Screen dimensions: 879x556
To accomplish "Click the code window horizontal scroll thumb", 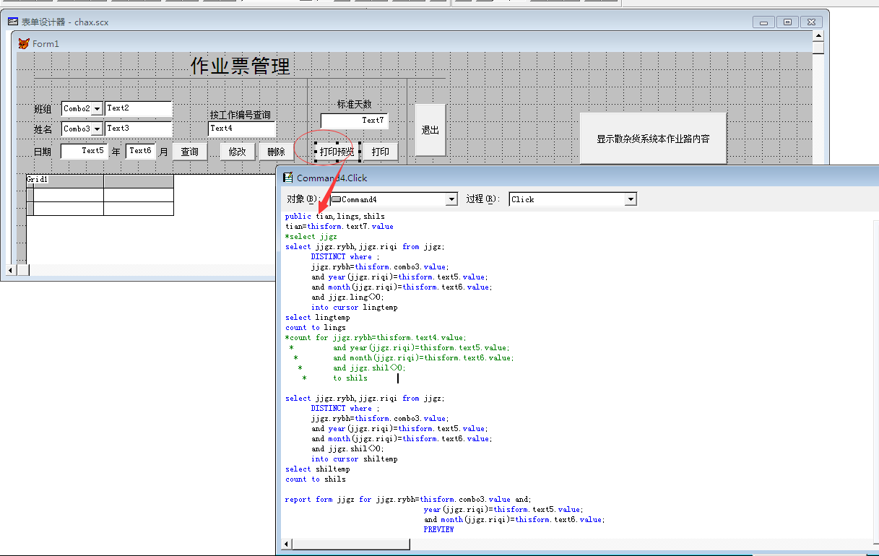I will click(x=352, y=544).
